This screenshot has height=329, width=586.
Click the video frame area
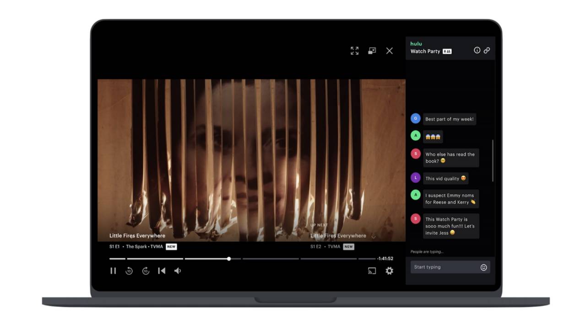click(x=251, y=160)
